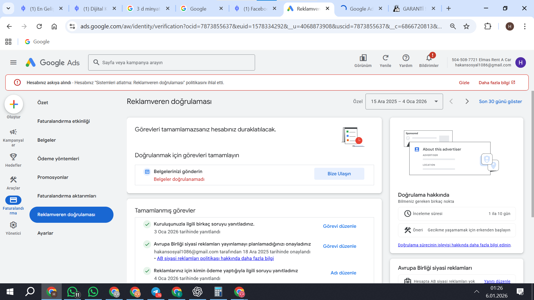Select Reklamveren doğrulaması menu item
This screenshot has height=300, width=534.
[71, 215]
